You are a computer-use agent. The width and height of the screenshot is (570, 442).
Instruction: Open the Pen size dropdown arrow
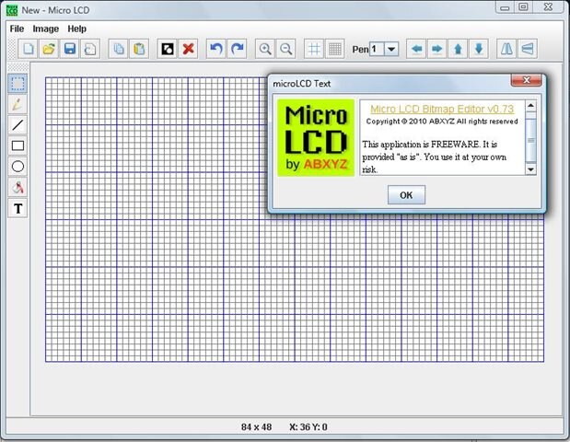point(391,49)
